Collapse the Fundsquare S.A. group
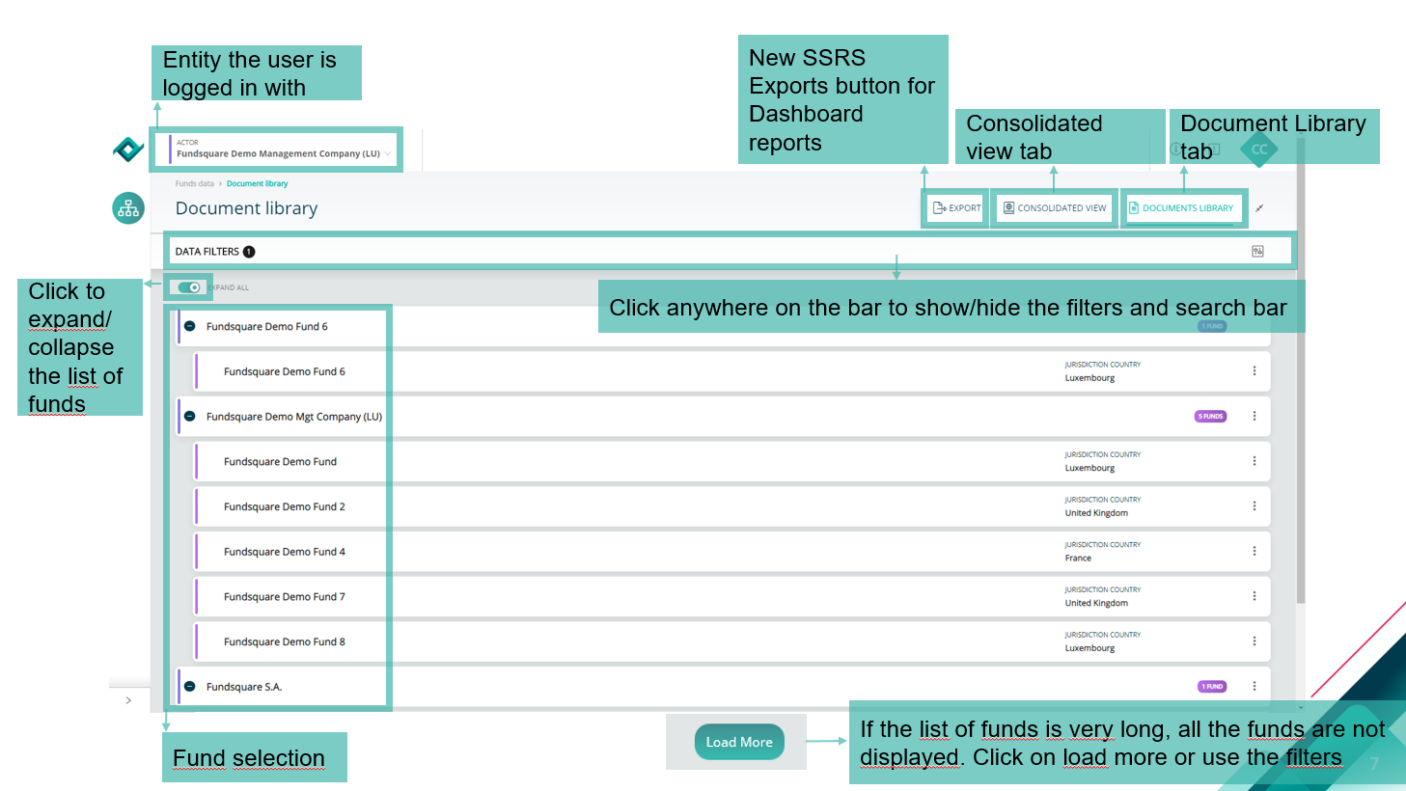Viewport: 1406px width, 791px height. click(x=189, y=687)
